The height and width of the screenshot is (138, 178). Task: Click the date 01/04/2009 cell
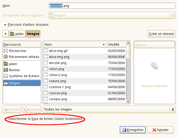tap(117, 93)
